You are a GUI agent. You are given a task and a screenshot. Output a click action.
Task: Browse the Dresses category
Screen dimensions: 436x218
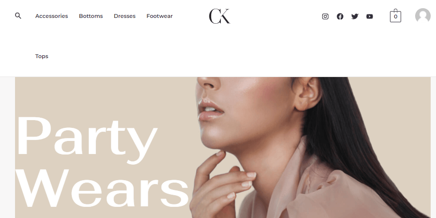pos(125,16)
